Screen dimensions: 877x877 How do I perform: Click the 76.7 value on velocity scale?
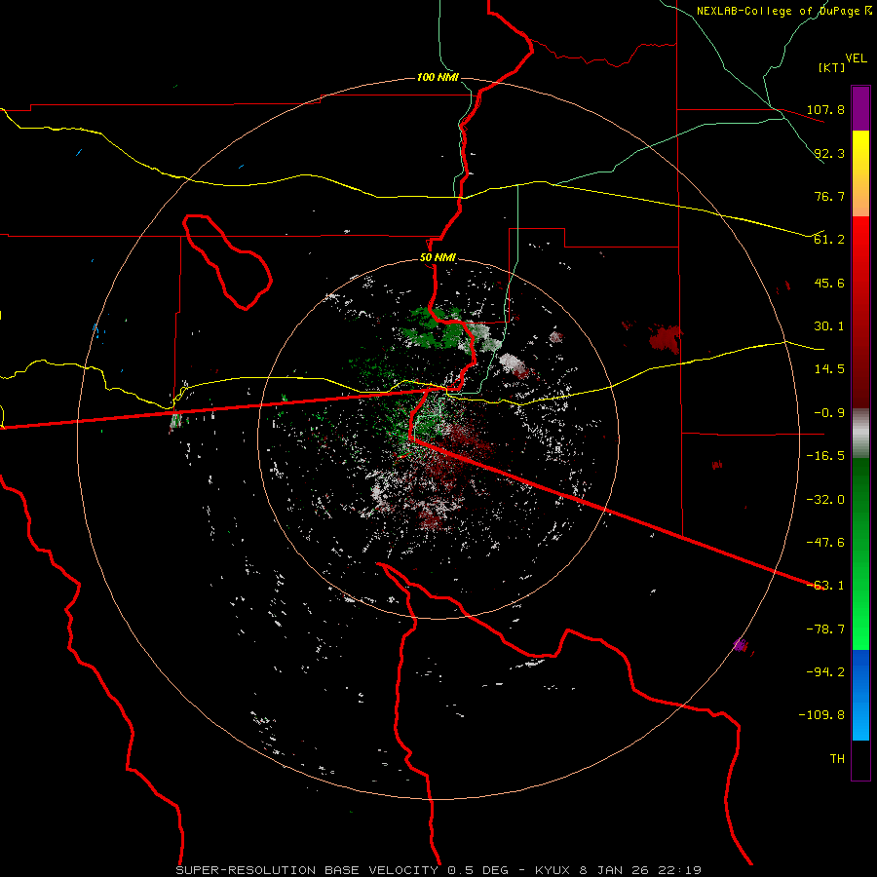pyautogui.click(x=829, y=196)
